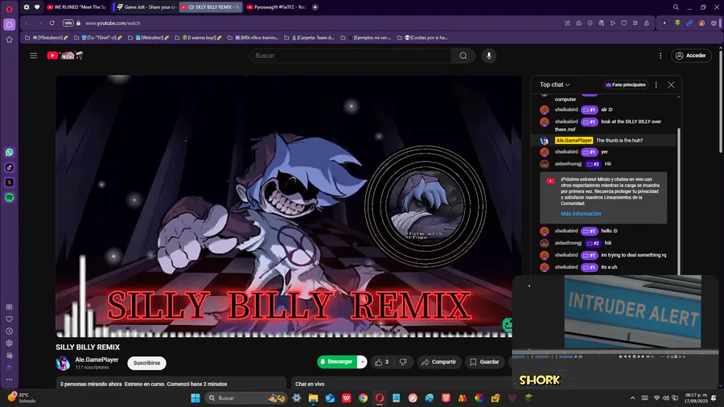Open sidebar three-dots more options
The height and width of the screenshot is (407, 724).
coord(9,380)
